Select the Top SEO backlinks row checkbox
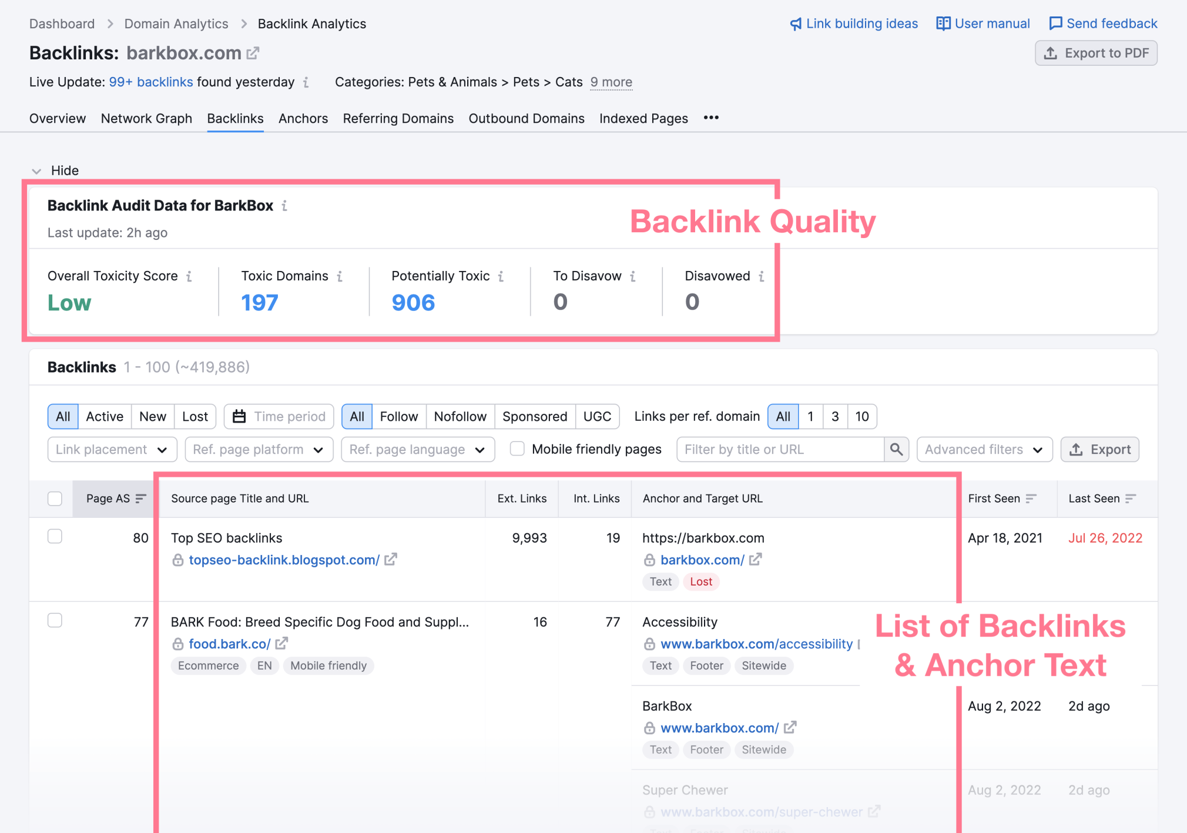 pos(55,537)
